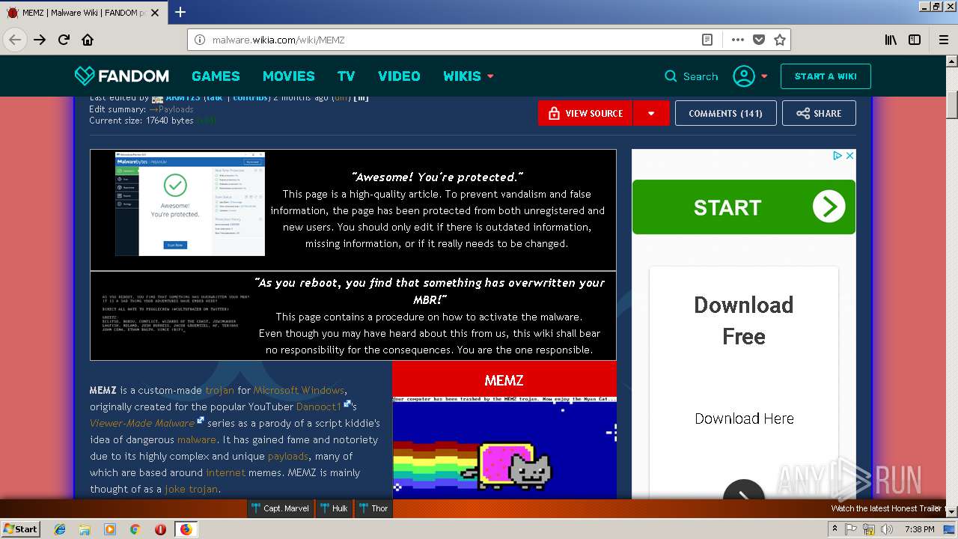Click VIEW SOURCE button
This screenshot has height=539, width=958.
click(585, 113)
